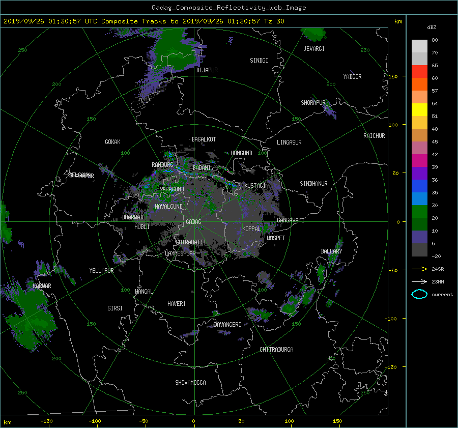Viewport: 458px width, 428px height.
Task: Click the GANGAVATI city label
Action: click(291, 220)
